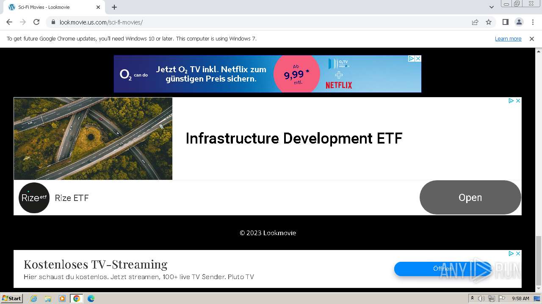
Task: Open AdChoices info on Rize ETF ad
Action: 511,100
